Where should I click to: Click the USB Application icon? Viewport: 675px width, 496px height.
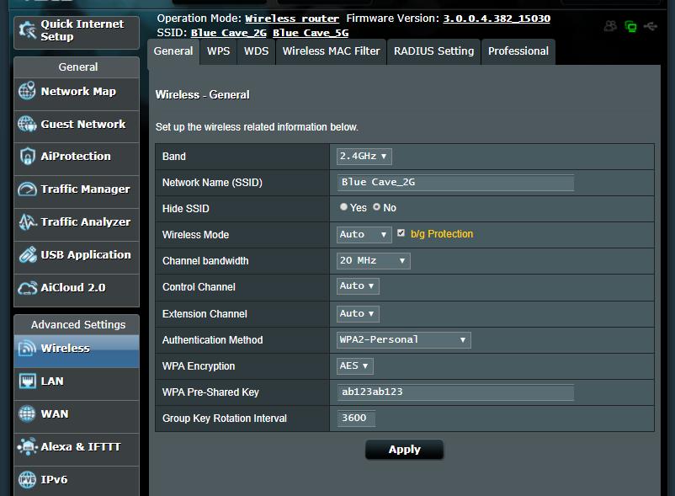pos(28,255)
